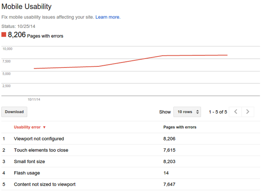Click the Mobile Usability page title
Screen dimensions: 264x192
coord(27,6)
